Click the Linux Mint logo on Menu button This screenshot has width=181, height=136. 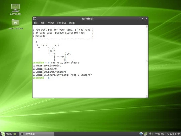tap(3, 134)
